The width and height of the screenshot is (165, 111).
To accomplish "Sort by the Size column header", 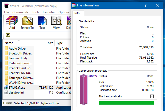I will tap(44, 43).
